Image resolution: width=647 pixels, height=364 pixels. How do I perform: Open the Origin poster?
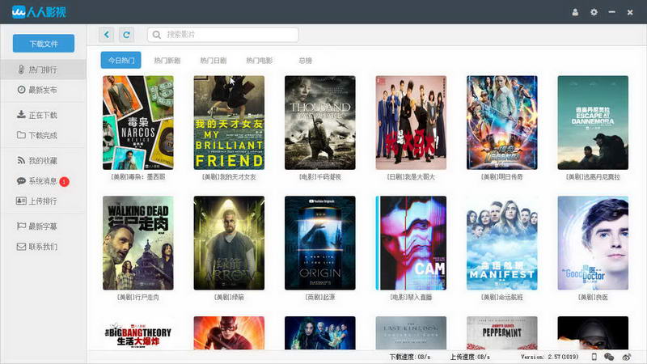click(x=319, y=243)
